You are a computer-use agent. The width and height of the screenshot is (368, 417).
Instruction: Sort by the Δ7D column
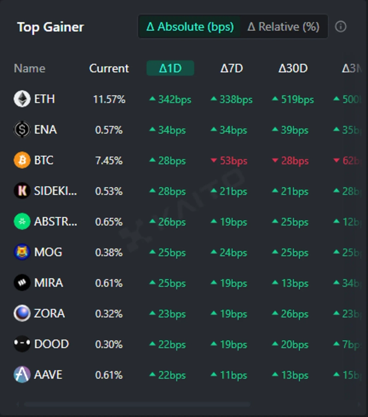[231, 69]
